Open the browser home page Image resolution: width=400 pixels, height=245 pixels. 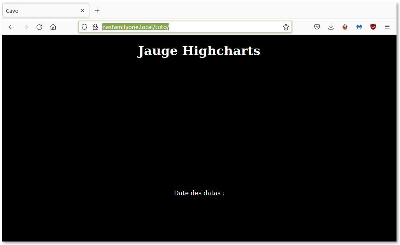coord(53,27)
